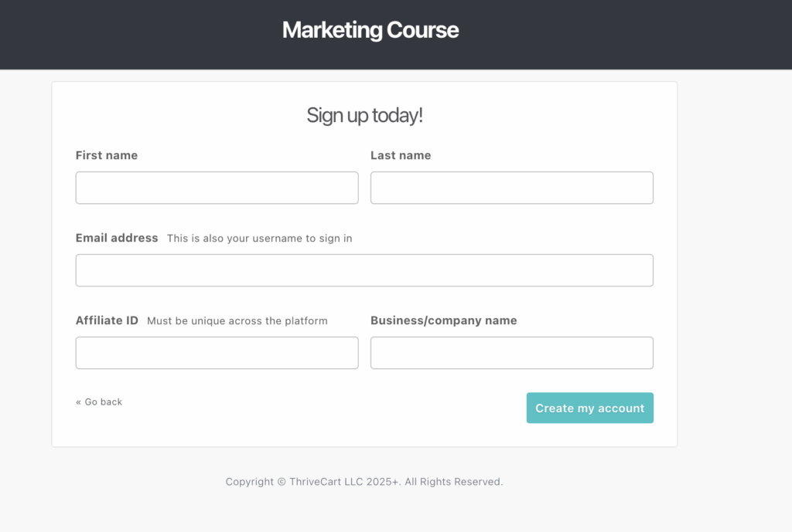The image size is (792, 532).
Task: Click the Email address label
Action: (x=117, y=238)
